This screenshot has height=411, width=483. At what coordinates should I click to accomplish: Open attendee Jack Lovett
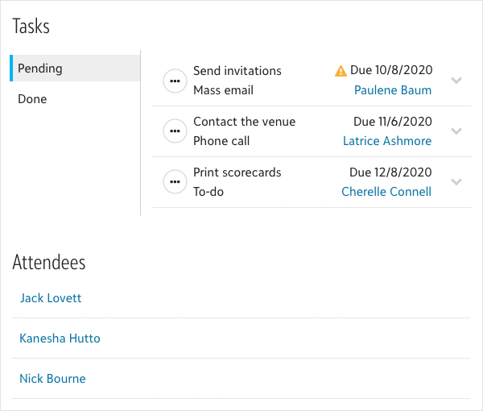[51, 298]
